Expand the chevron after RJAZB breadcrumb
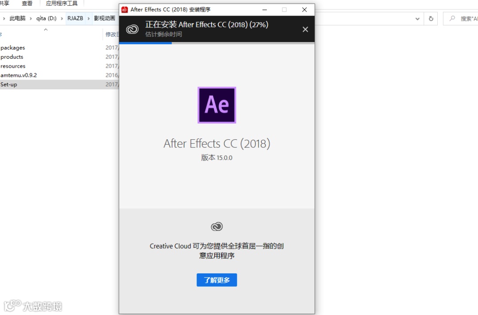Image resolution: width=478 pixels, height=315 pixels. pyautogui.click(x=89, y=19)
